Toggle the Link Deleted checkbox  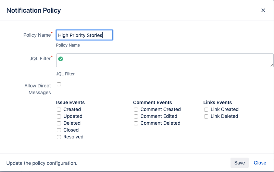click(206, 116)
